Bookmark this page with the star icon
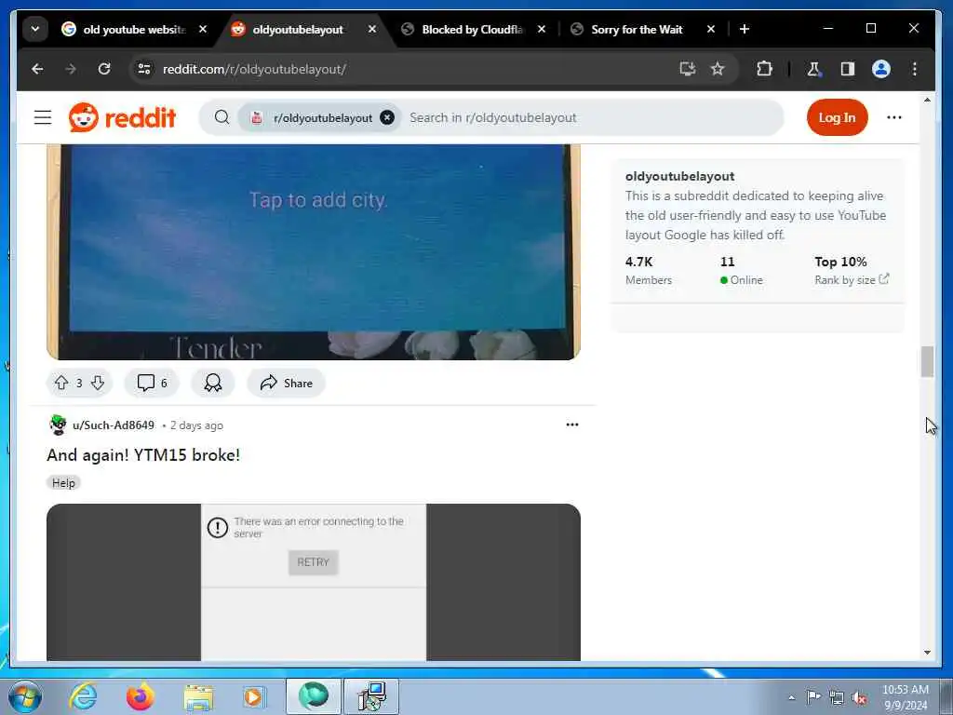The image size is (953, 715). [718, 69]
